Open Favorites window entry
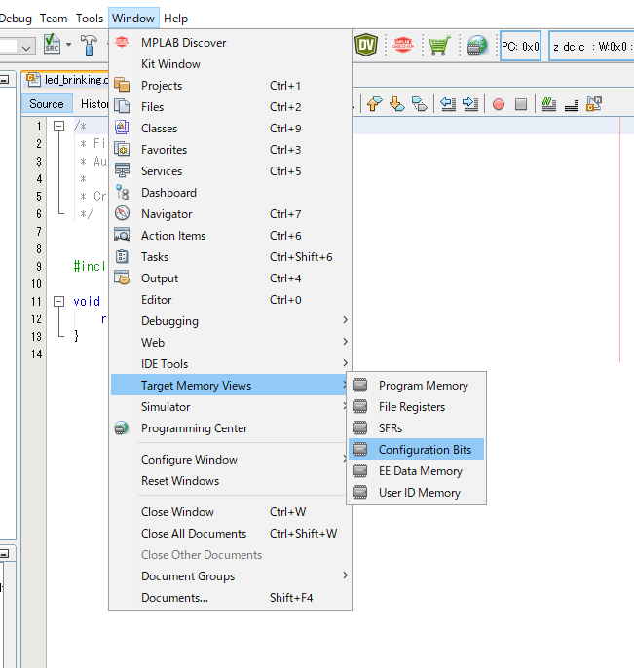Viewport: 634px width, 668px height. [x=231, y=150]
